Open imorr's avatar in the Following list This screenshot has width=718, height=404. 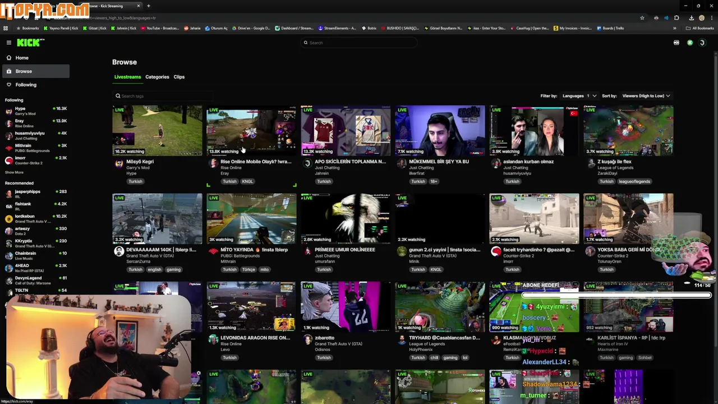[x=8, y=160]
